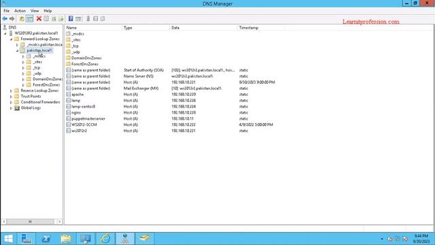The width and height of the screenshot is (435, 245).
Task: Click the red Delete X icon
Action: coord(39,18)
